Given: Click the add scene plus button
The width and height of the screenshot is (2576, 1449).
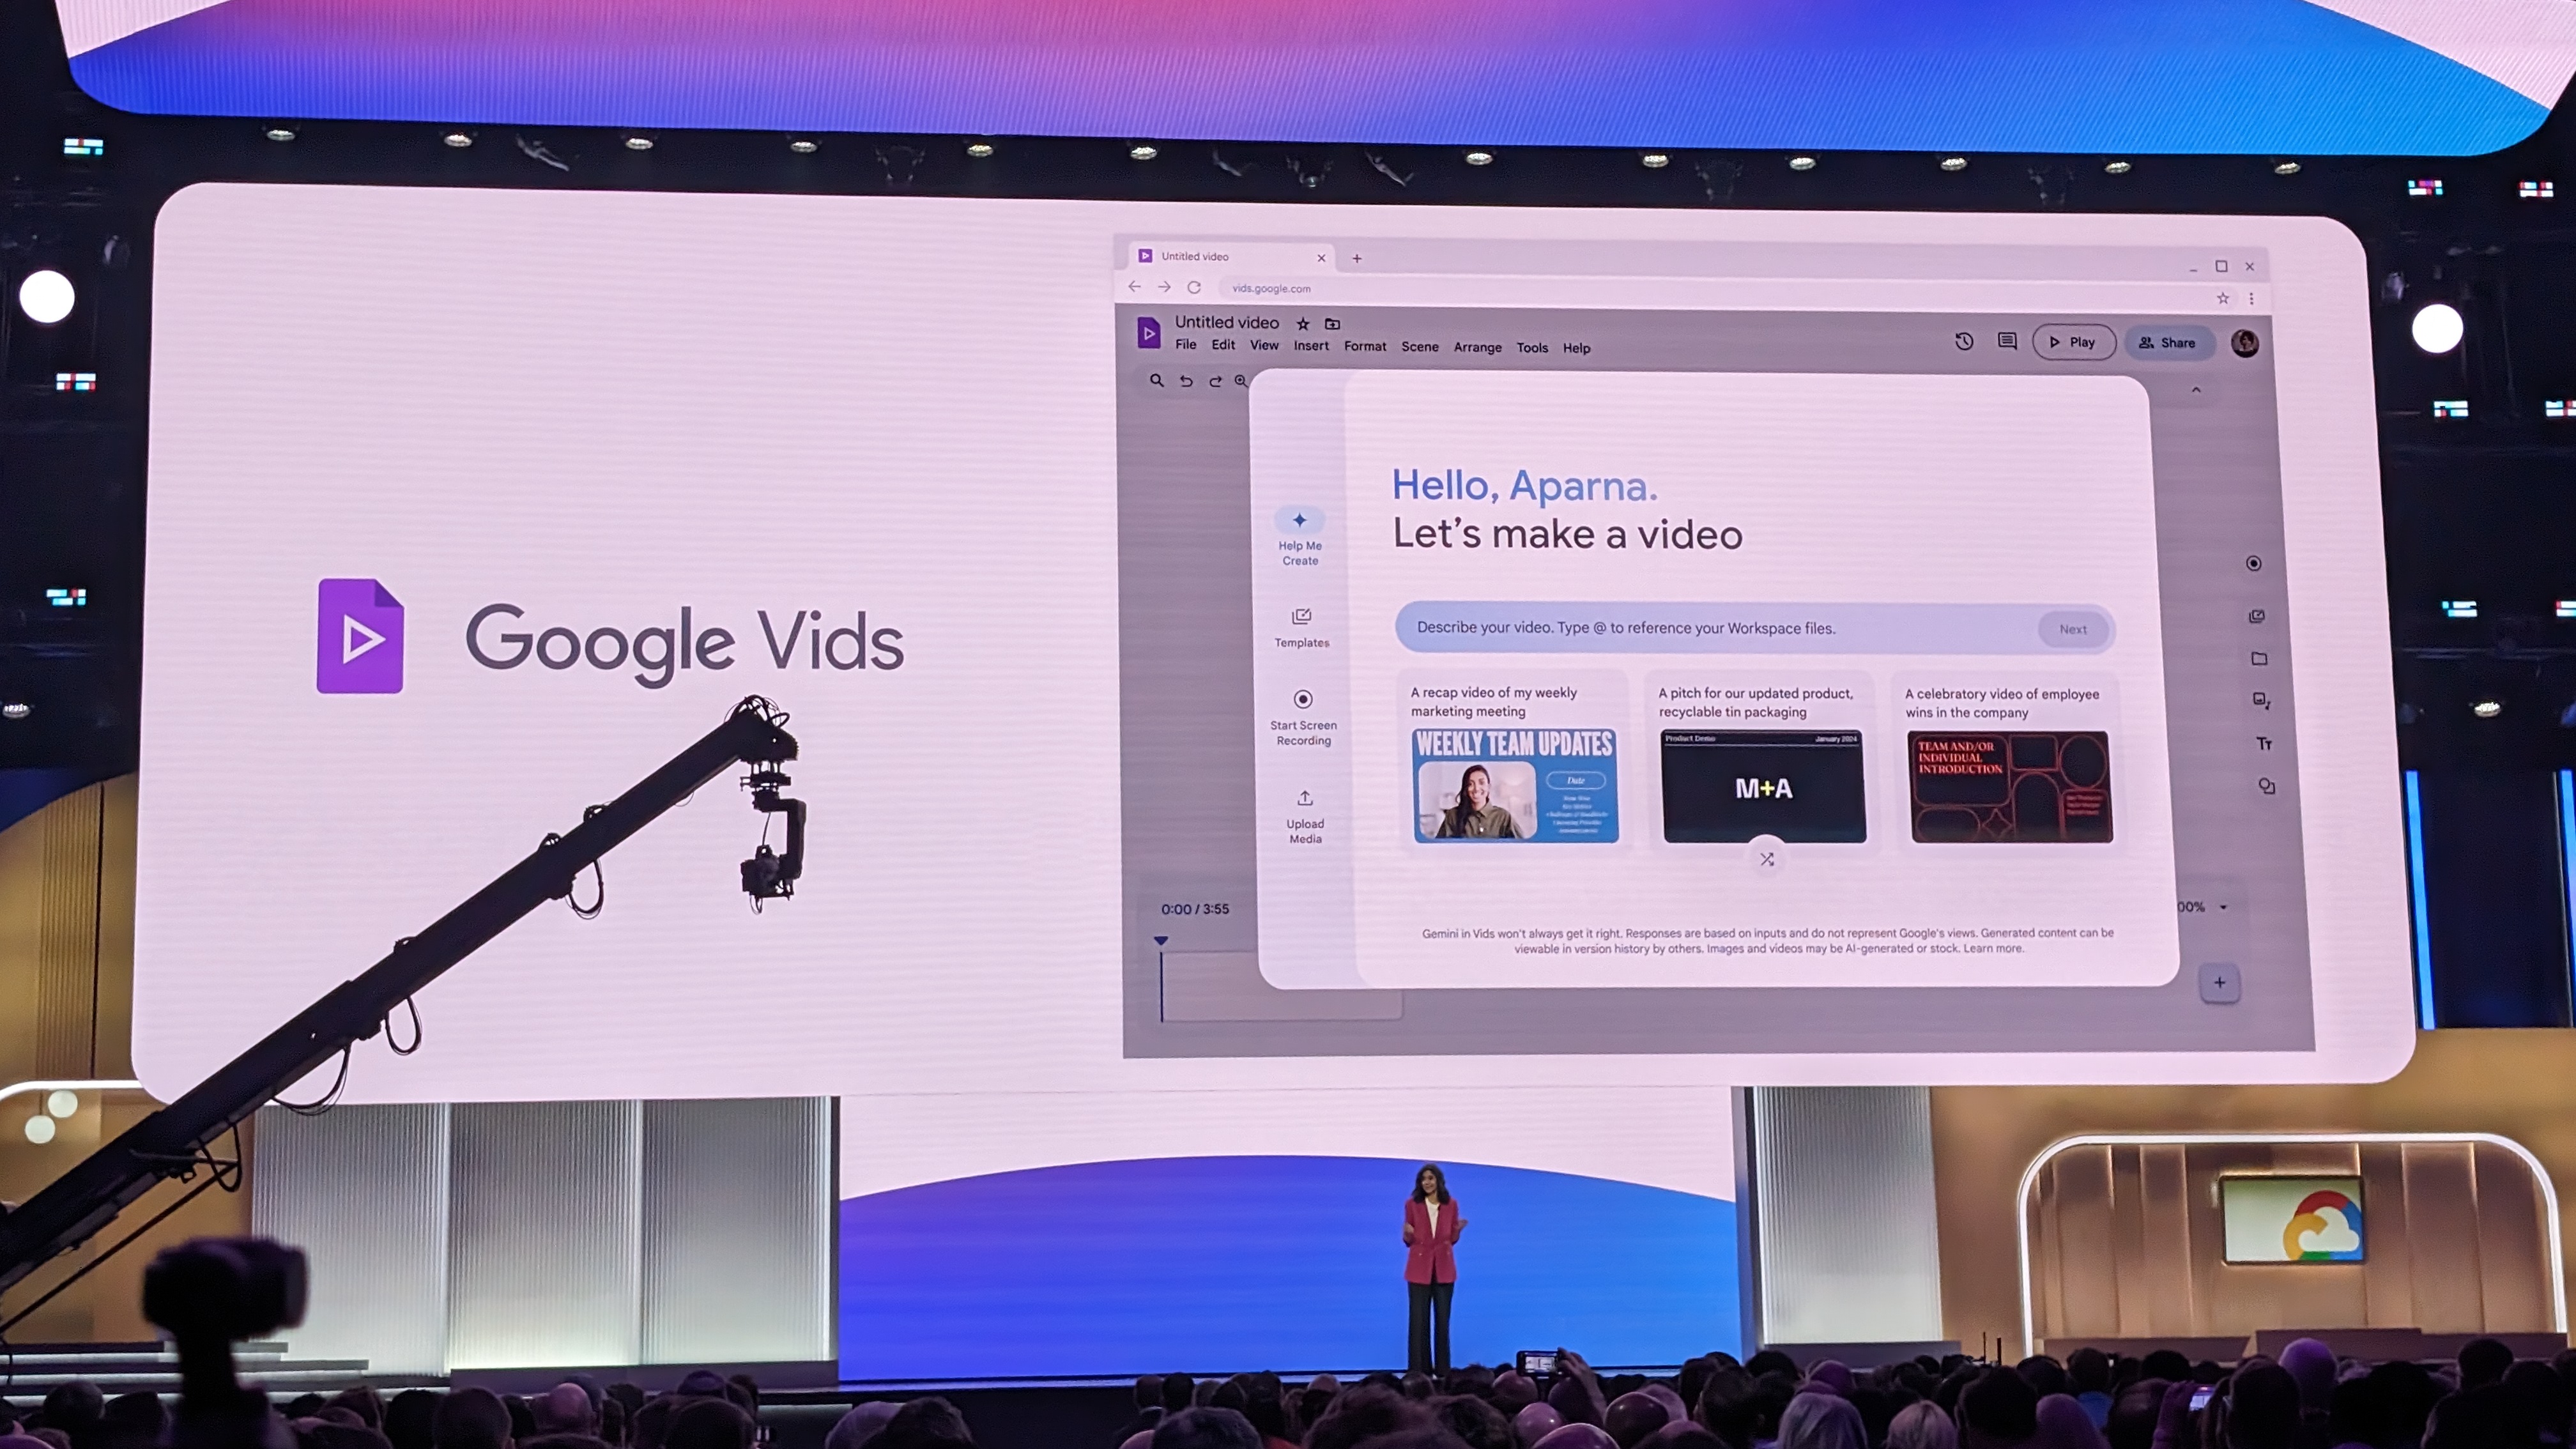Looking at the screenshot, I should [2219, 982].
